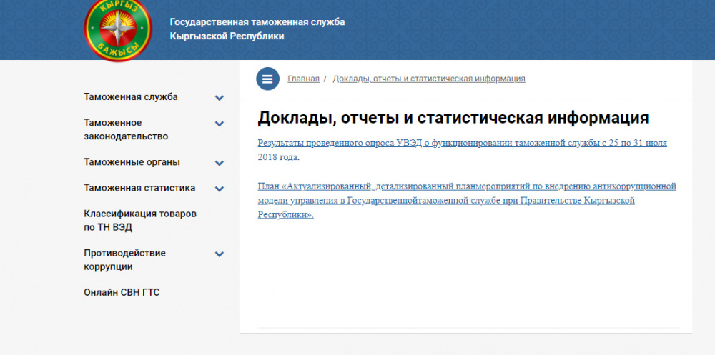Viewport: 715px width, 355px height.
Task: Expand the Таможенные органы chevron arrow
Action: [220, 163]
